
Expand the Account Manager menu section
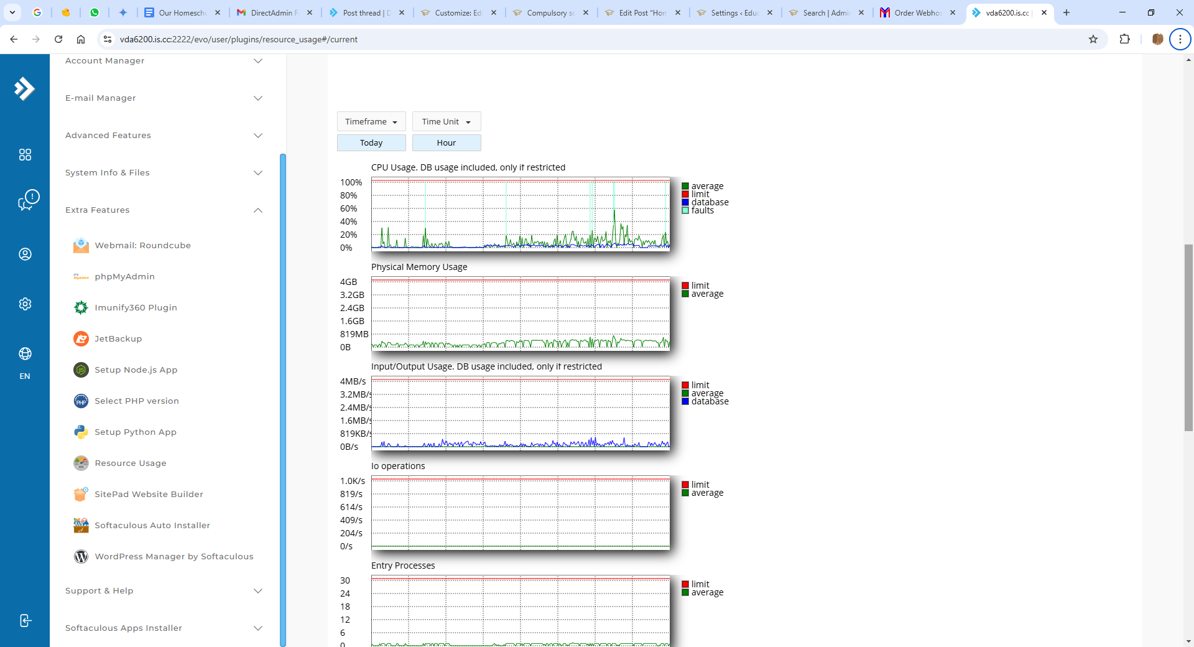pyautogui.click(x=165, y=61)
